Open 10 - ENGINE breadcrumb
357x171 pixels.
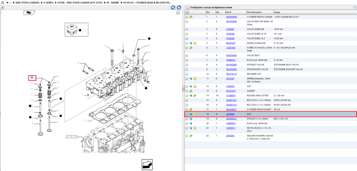coord(112,2)
